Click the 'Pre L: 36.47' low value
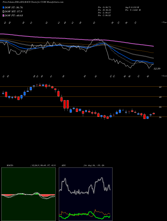Screen dimensions: 167x221 coord(105,13)
